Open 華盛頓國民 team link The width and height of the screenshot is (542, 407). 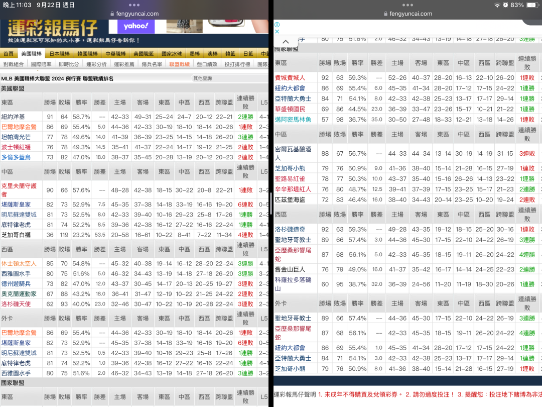click(290, 109)
